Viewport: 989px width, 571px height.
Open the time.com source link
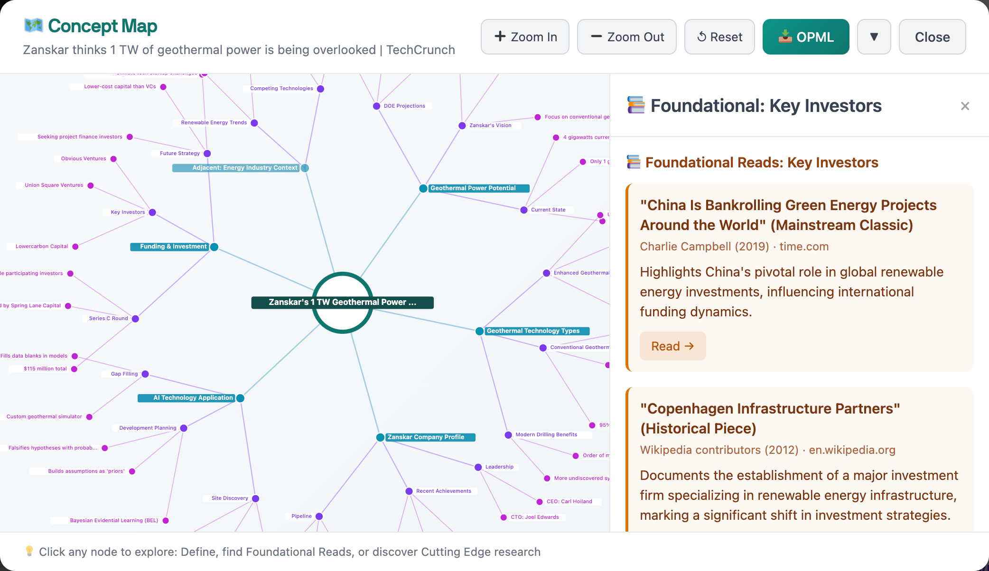click(804, 247)
